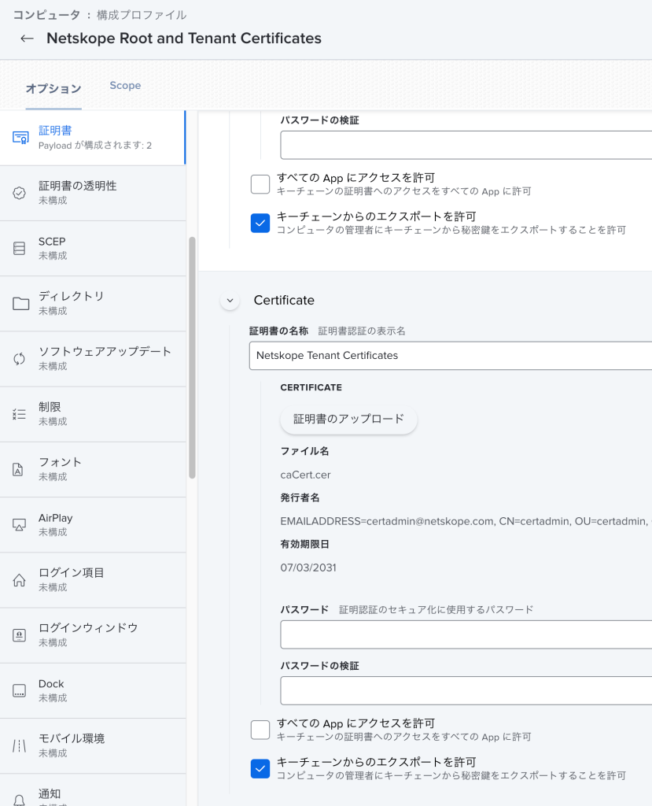Image resolution: width=652 pixels, height=806 pixels.
Task: Open the 通知 payload settings
Action: coord(93,790)
